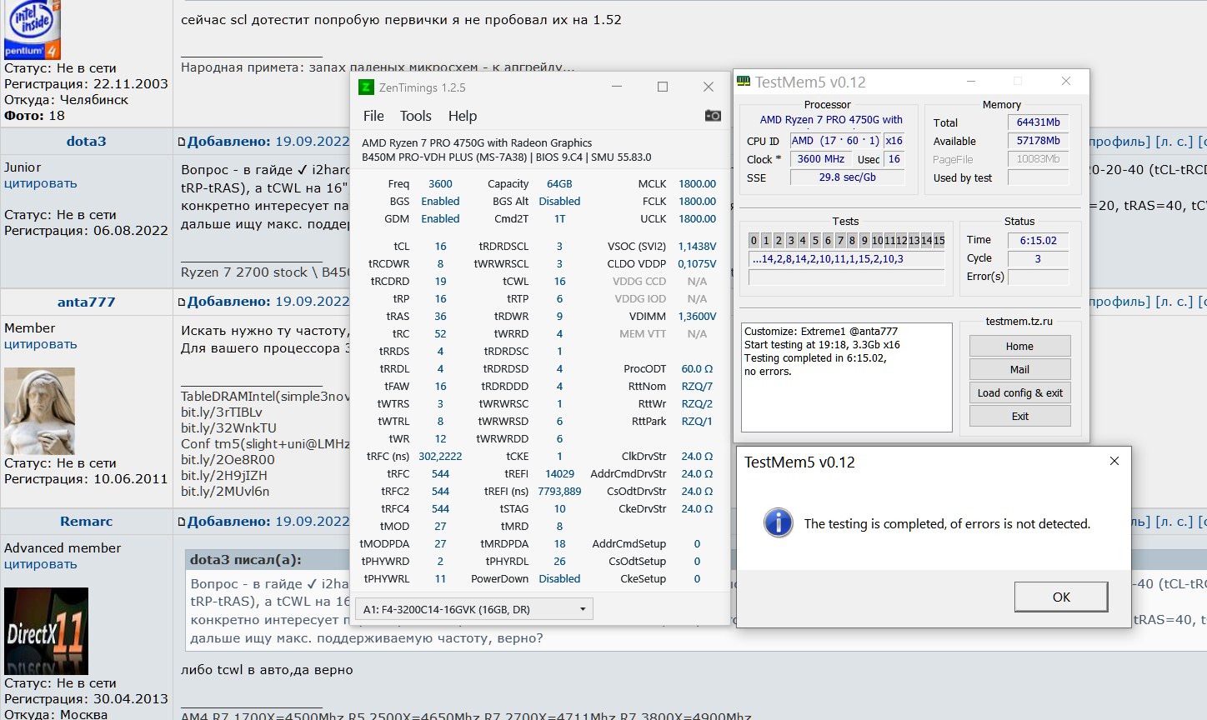Click the ProcODT value 60.0 Ω

697,368
